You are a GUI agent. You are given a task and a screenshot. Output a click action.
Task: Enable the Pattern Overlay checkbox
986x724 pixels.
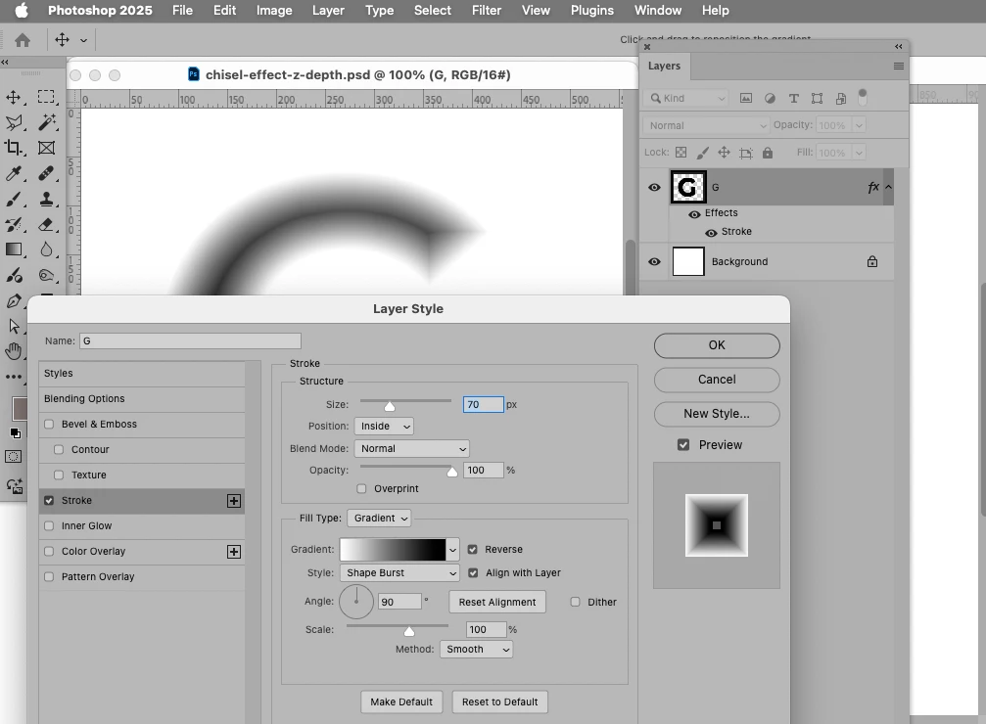(49, 577)
